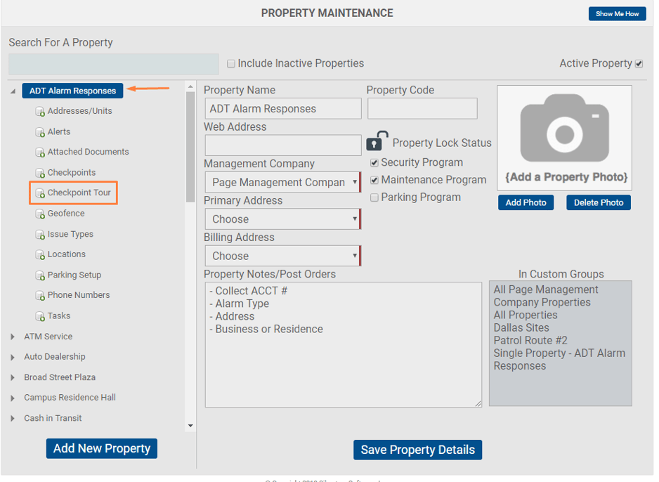Uncheck the Security Program checkbox
Image resolution: width=659 pixels, height=482 pixels.
pos(374,162)
